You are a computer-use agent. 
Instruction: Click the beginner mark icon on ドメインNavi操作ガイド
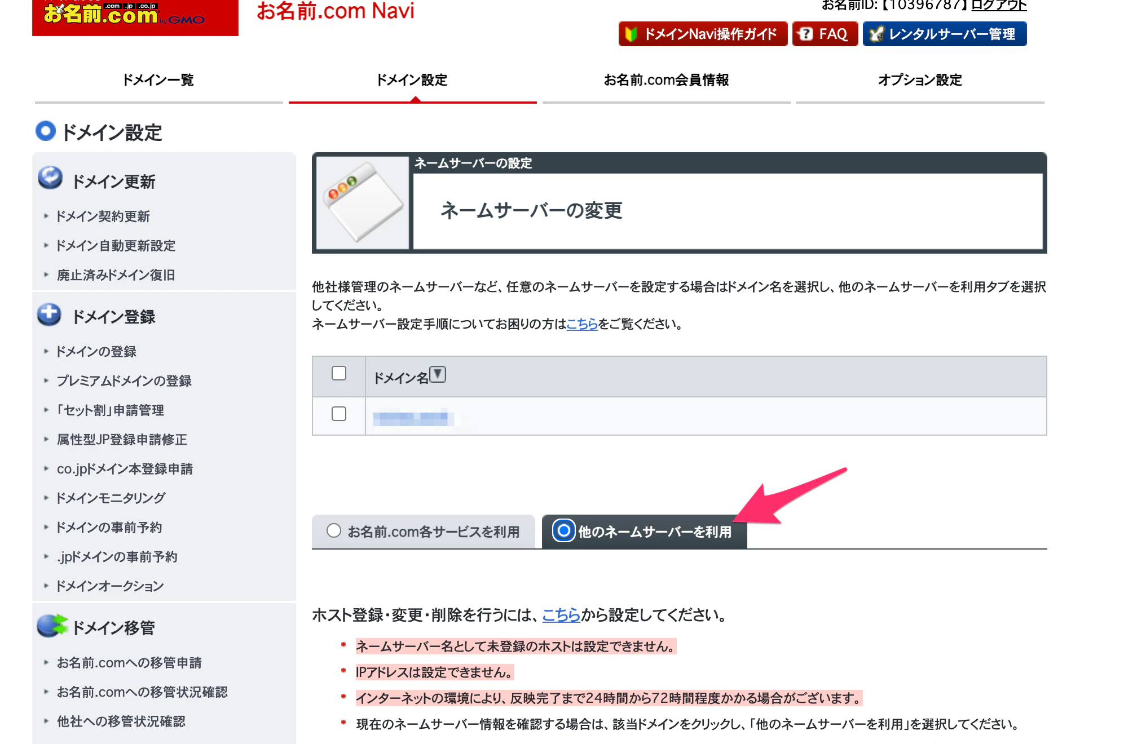click(632, 34)
